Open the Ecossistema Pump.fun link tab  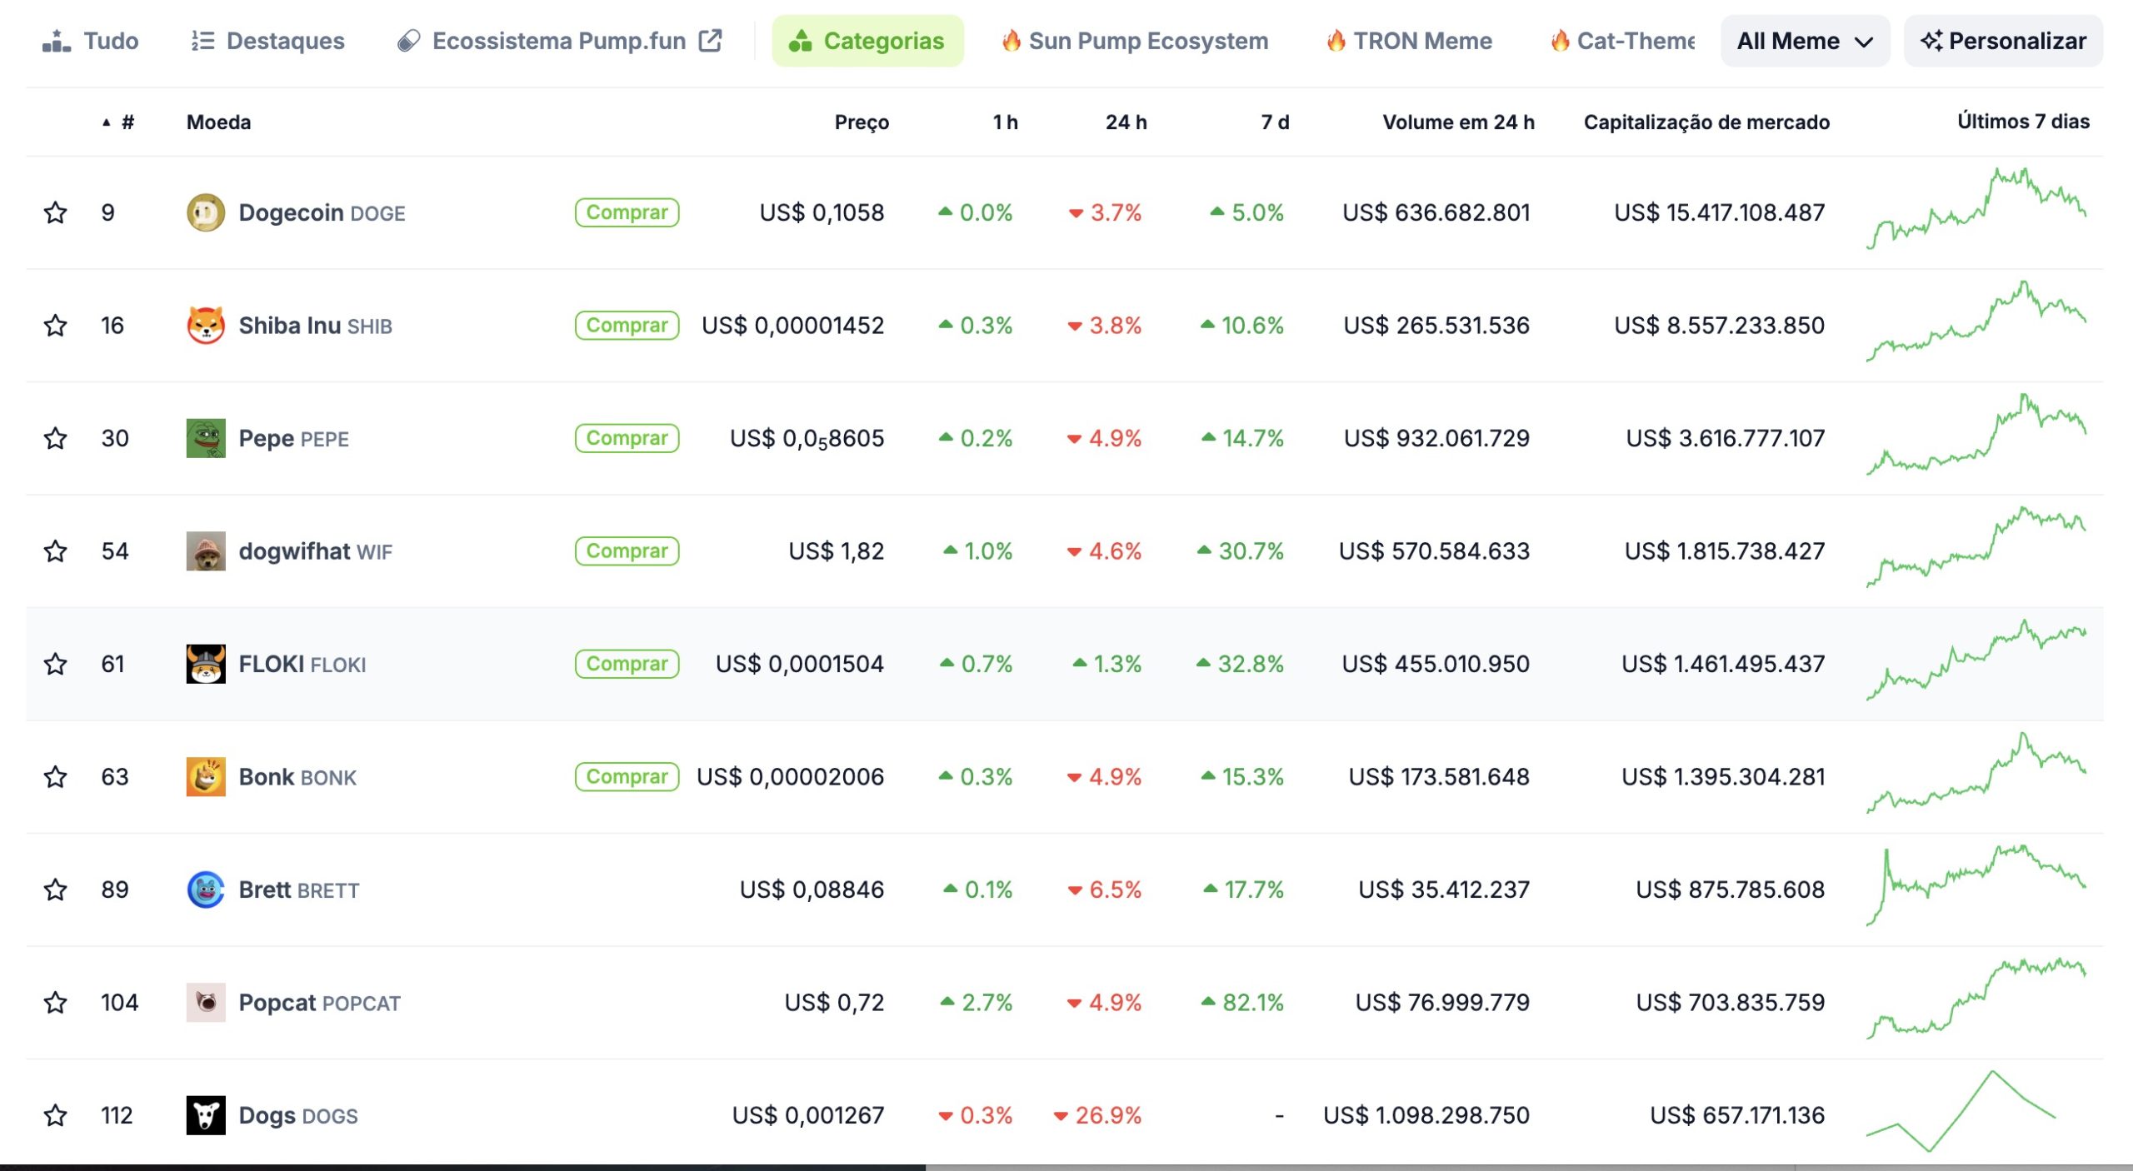[x=559, y=41]
